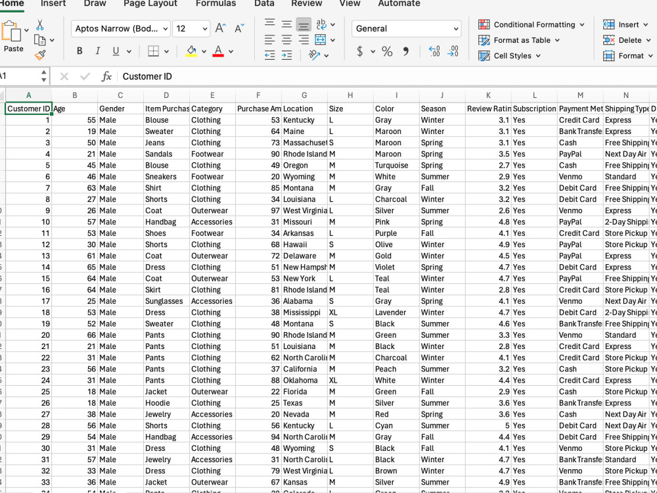Click the second decimal places icon
The width and height of the screenshot is (657, 493).
[x=453, y=51]
